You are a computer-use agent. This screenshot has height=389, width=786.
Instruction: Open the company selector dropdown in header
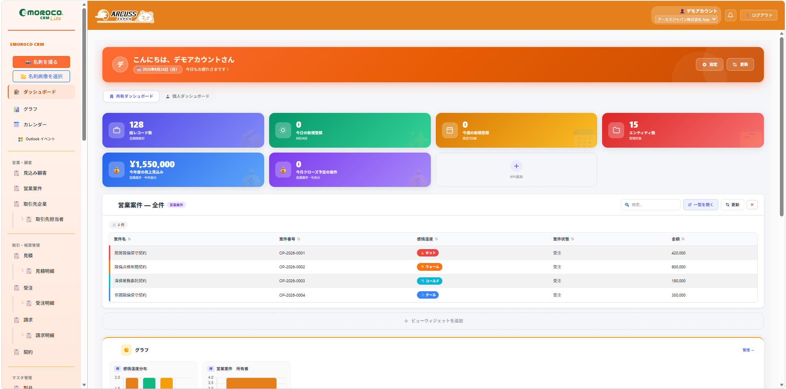coord(686,19)
